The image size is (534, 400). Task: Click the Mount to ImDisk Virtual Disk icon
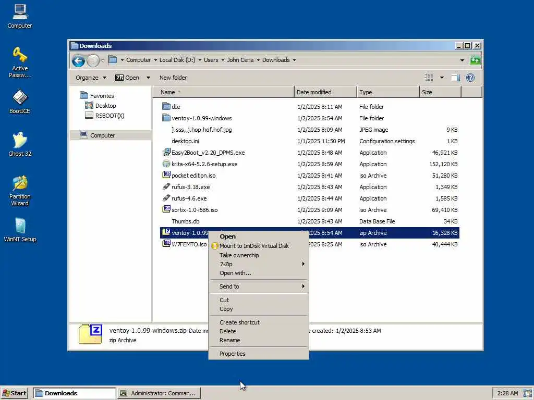point(214,246)
